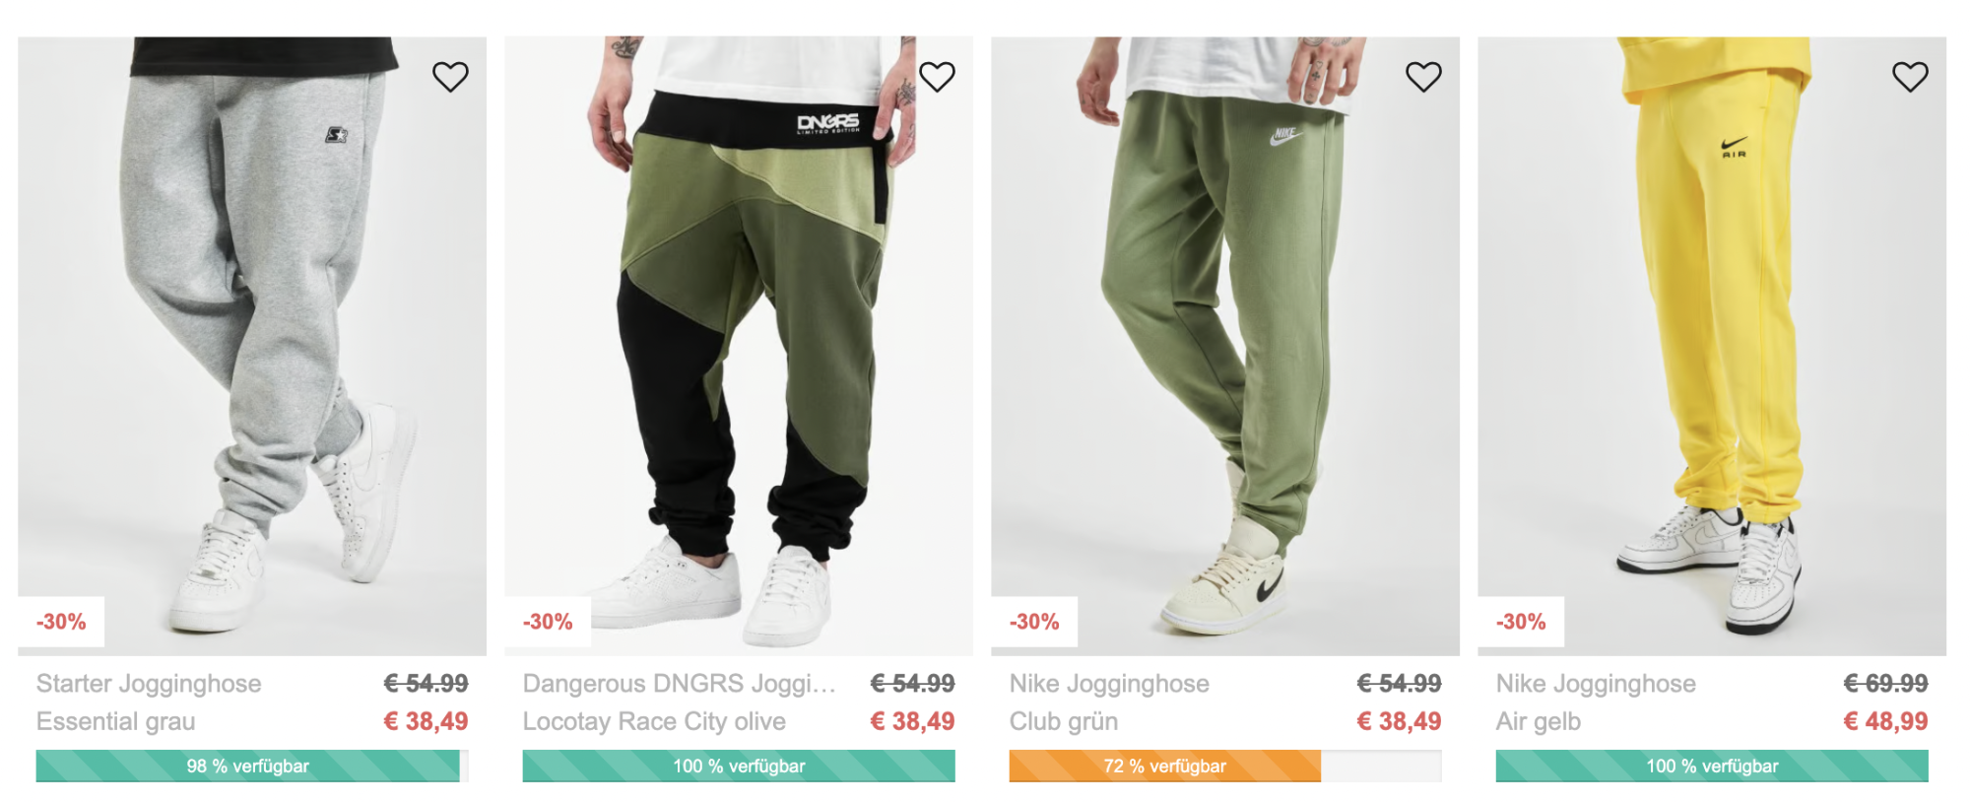Screen dimensions: 1970x802
Task: Save yellow Nike Air pants with heart
Action: (x=1910, y=77)
